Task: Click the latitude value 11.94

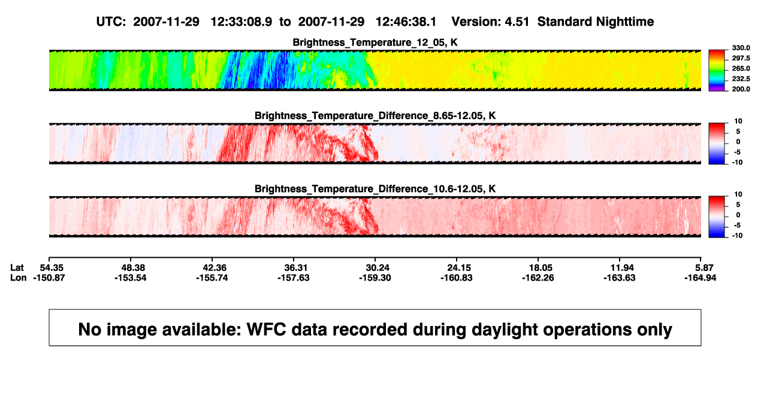Action: (x=620, y=267)
